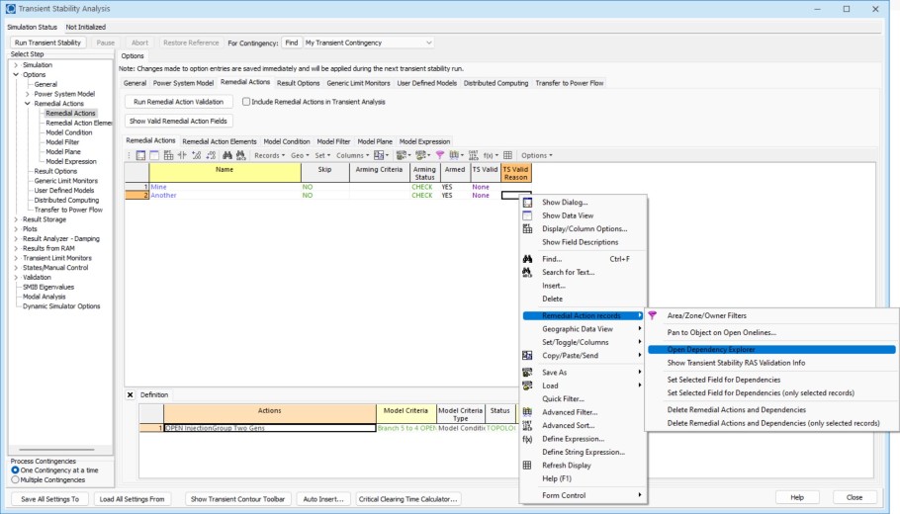The height and width of the screenshot is (514, 900).
Task: Click the Show Dialog icon in the grid toolbar
Action: click(141, 155)
